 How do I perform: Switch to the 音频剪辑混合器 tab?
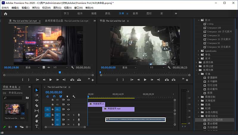(66, 21)
